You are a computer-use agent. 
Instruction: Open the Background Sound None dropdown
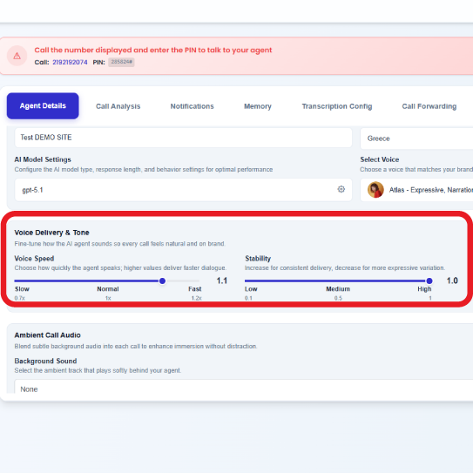244,388
